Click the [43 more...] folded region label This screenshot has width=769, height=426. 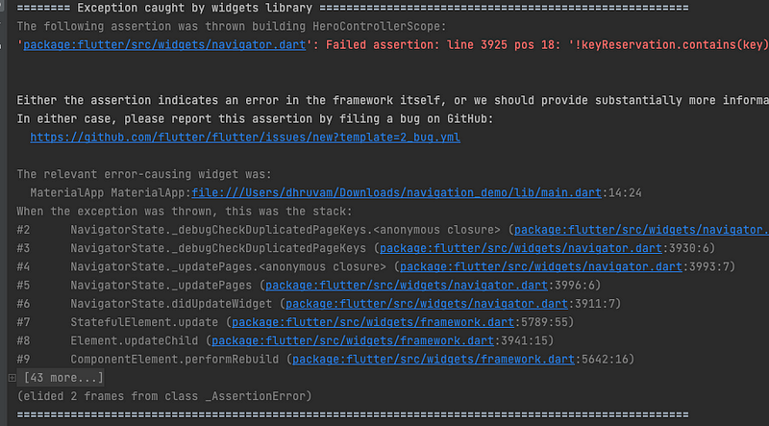point(63,377)
